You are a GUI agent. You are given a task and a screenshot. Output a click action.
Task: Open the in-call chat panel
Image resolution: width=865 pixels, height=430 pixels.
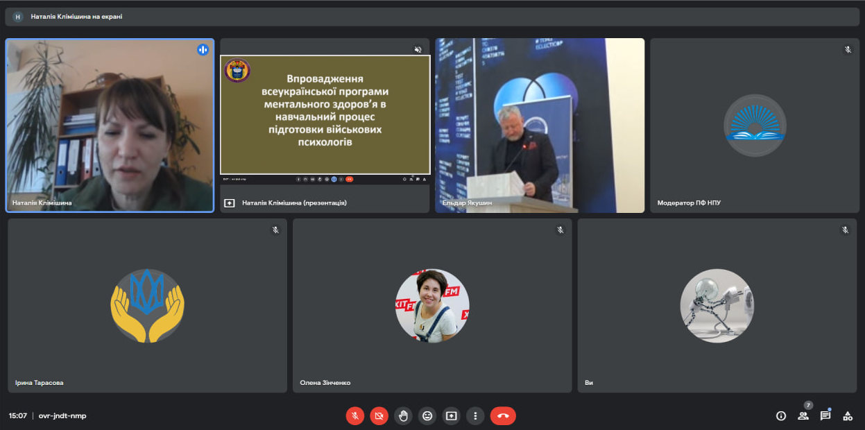[x=825, y=415]
